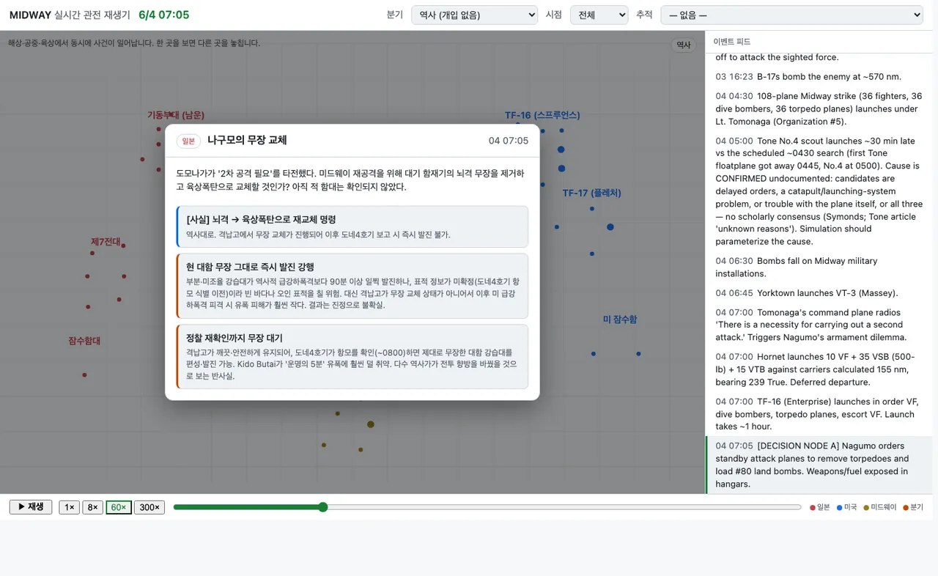Viewport: 938px width, 576px height.
Task: Choose 정찰 재확인까지 무장 대기 option
Action: tap(352, 356)
